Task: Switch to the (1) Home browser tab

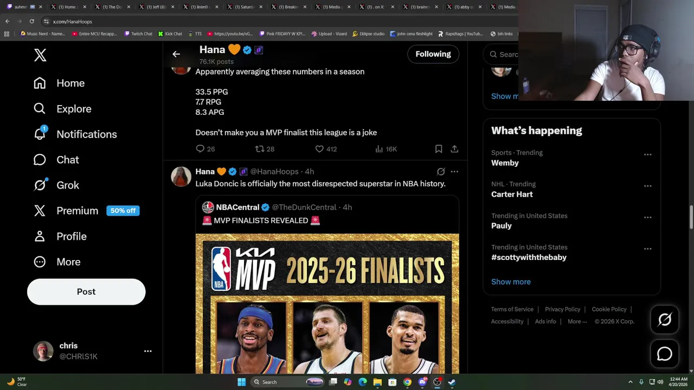Action: pos(68,7)
